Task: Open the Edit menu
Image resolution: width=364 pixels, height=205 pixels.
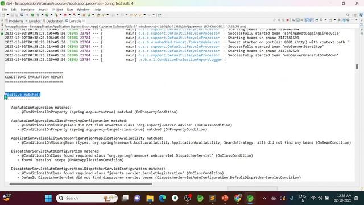Action: 14,10
